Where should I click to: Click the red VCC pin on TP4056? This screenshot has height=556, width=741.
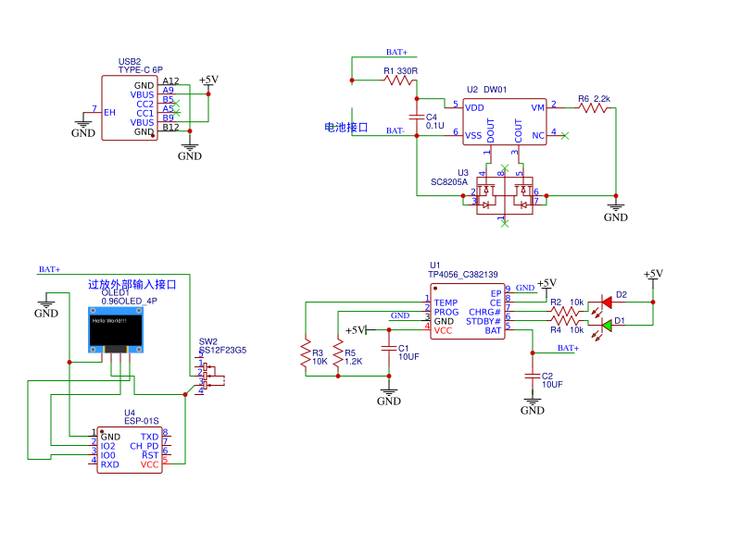coord(443,330)
